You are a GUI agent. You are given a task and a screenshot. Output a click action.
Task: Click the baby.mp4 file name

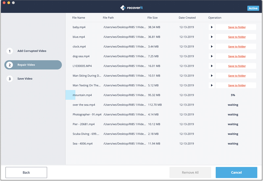tap(79, 27)
